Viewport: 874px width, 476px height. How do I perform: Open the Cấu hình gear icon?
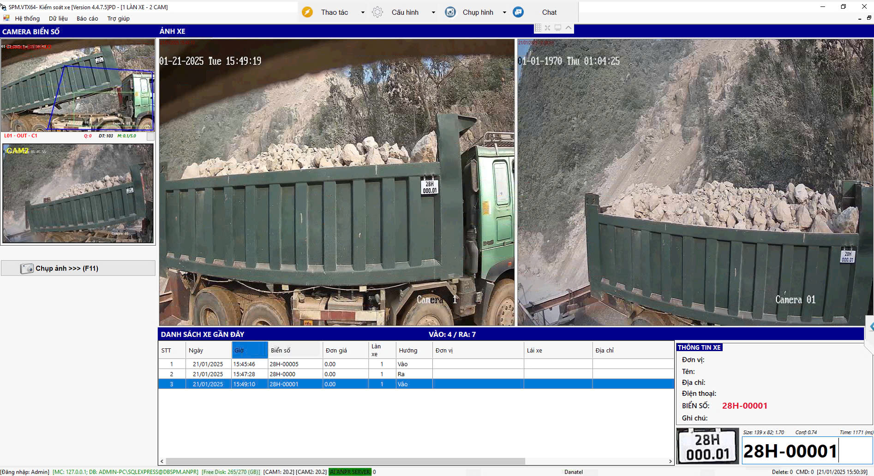click(x=377, y=12)
